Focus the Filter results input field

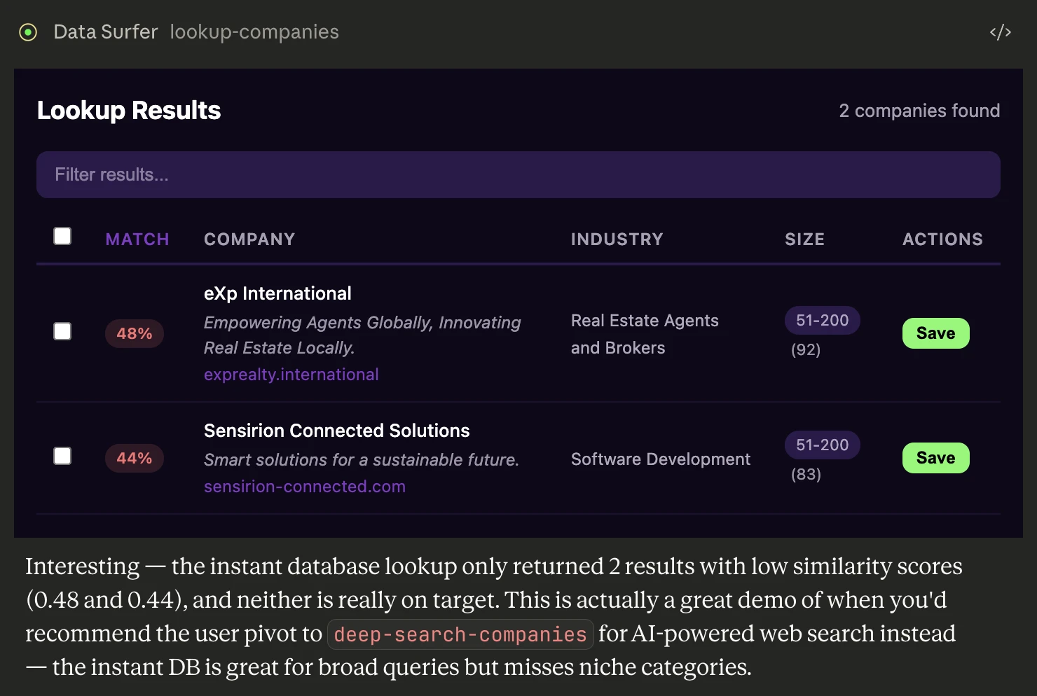click(x=518, y=174)
